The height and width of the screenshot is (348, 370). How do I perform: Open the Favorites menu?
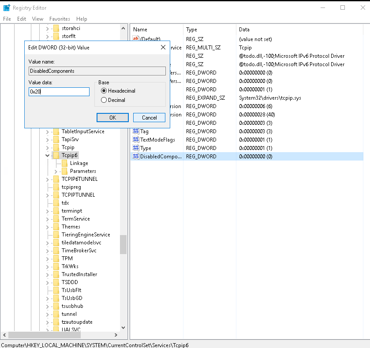pos(60,19)
